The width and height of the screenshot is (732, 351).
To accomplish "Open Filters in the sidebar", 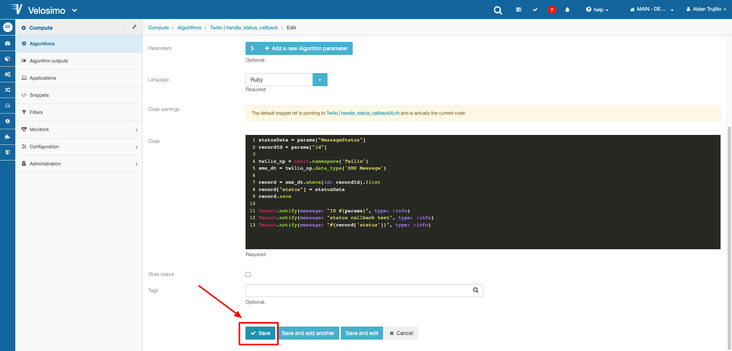I will tap(79, 112).
